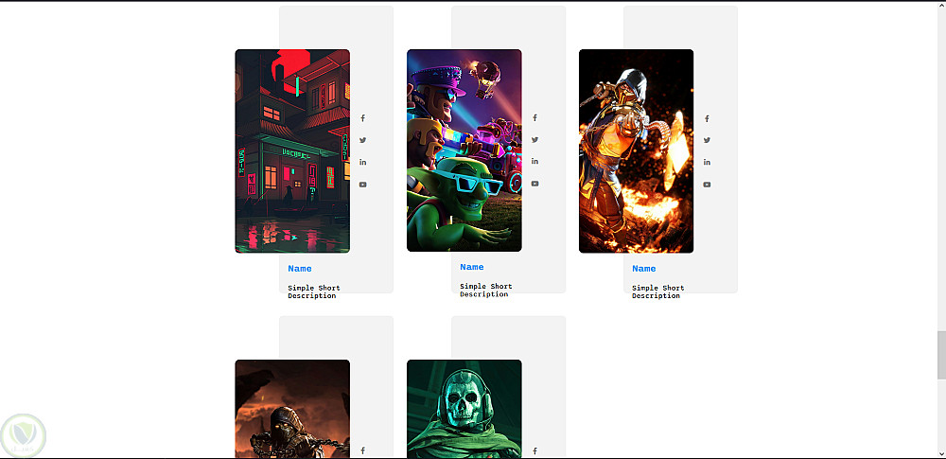Open Facebook icon beside green skull card

point(534,450)
